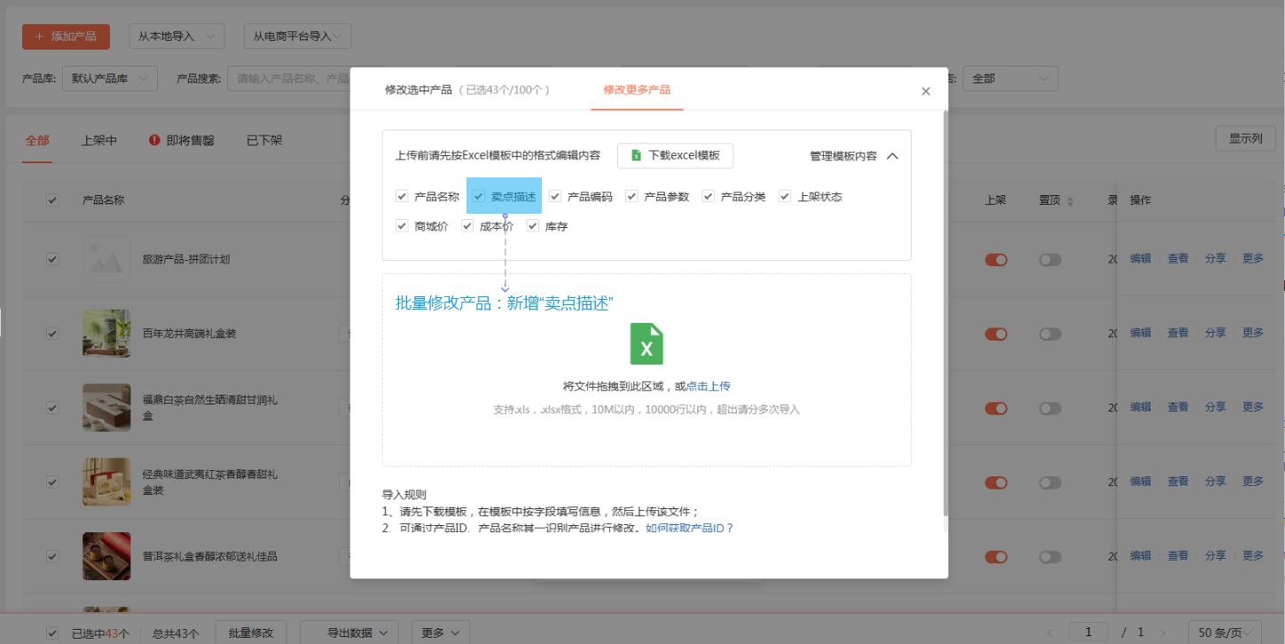This screenshot has height=644, width=1285.
Task: Open the 导出数据 dropdown
Action: tap(348, 632)
